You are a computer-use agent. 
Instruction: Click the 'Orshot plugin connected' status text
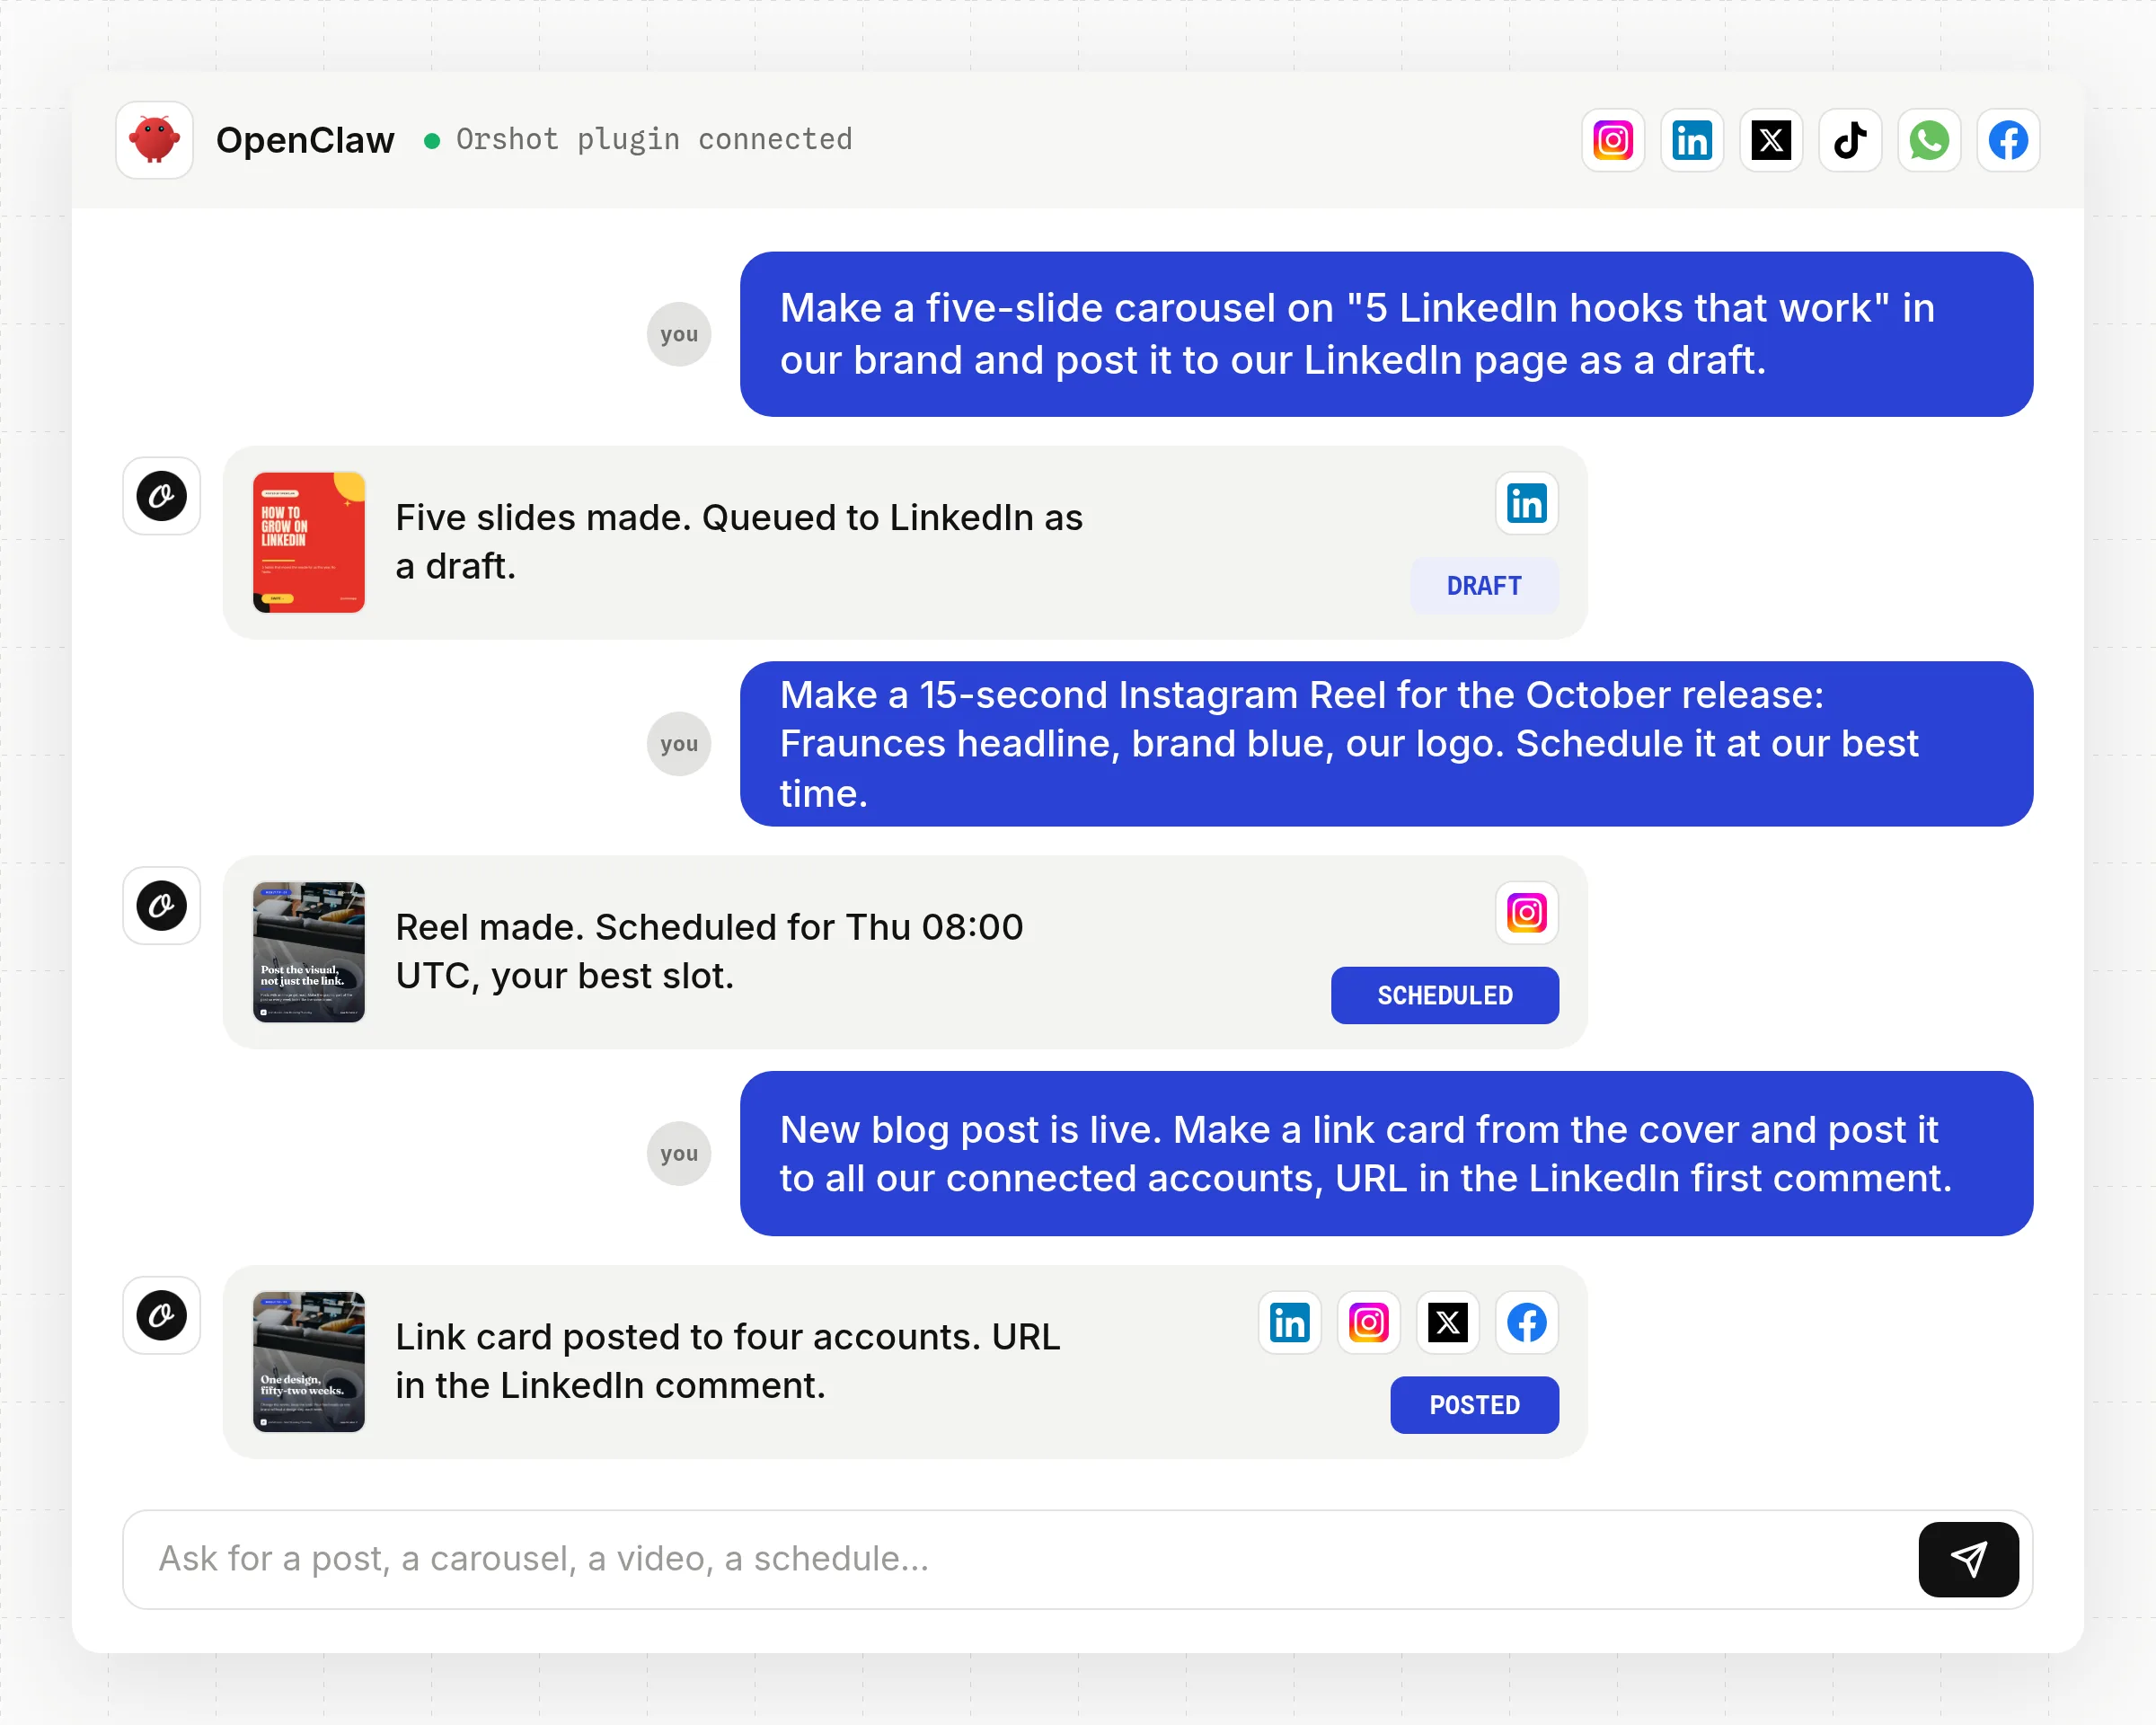(654, 140)
